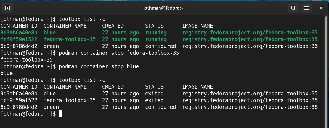Click the block cursor at the last prompt

60,114
